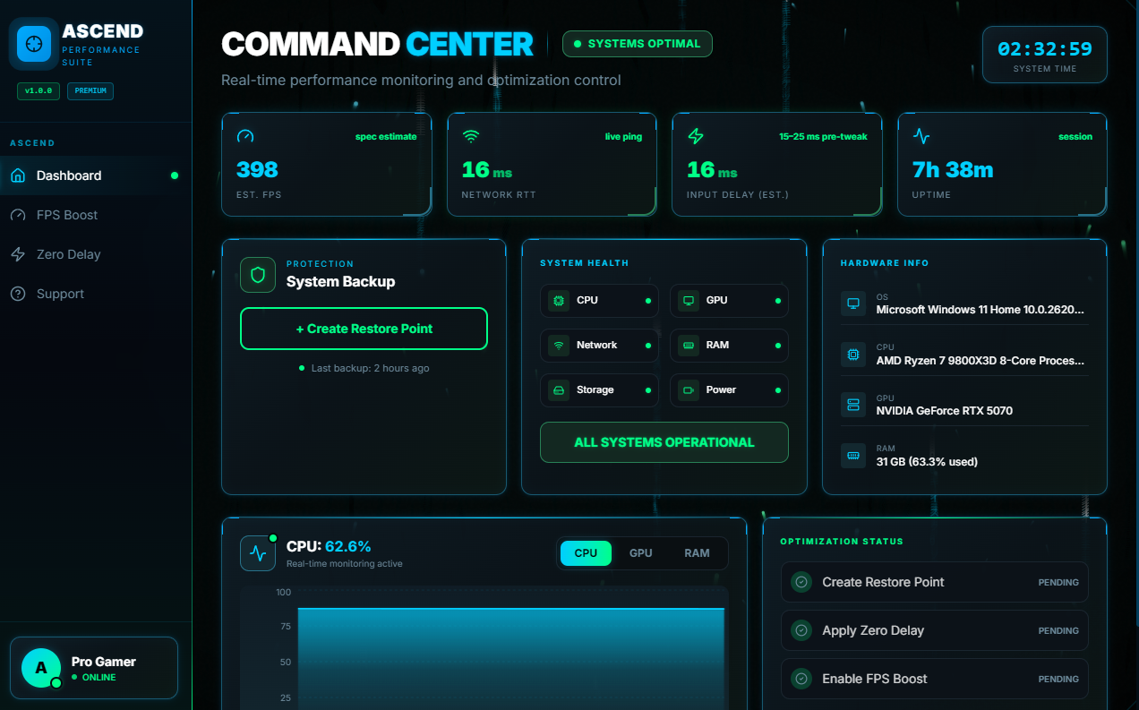Select the RAM tab on the chart
The image size is (1139, 710).
(697, 553)
